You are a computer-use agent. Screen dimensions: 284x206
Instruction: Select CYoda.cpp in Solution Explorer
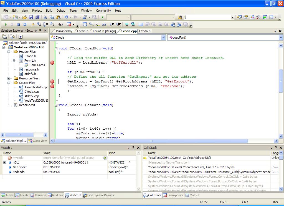click(32, 92)
